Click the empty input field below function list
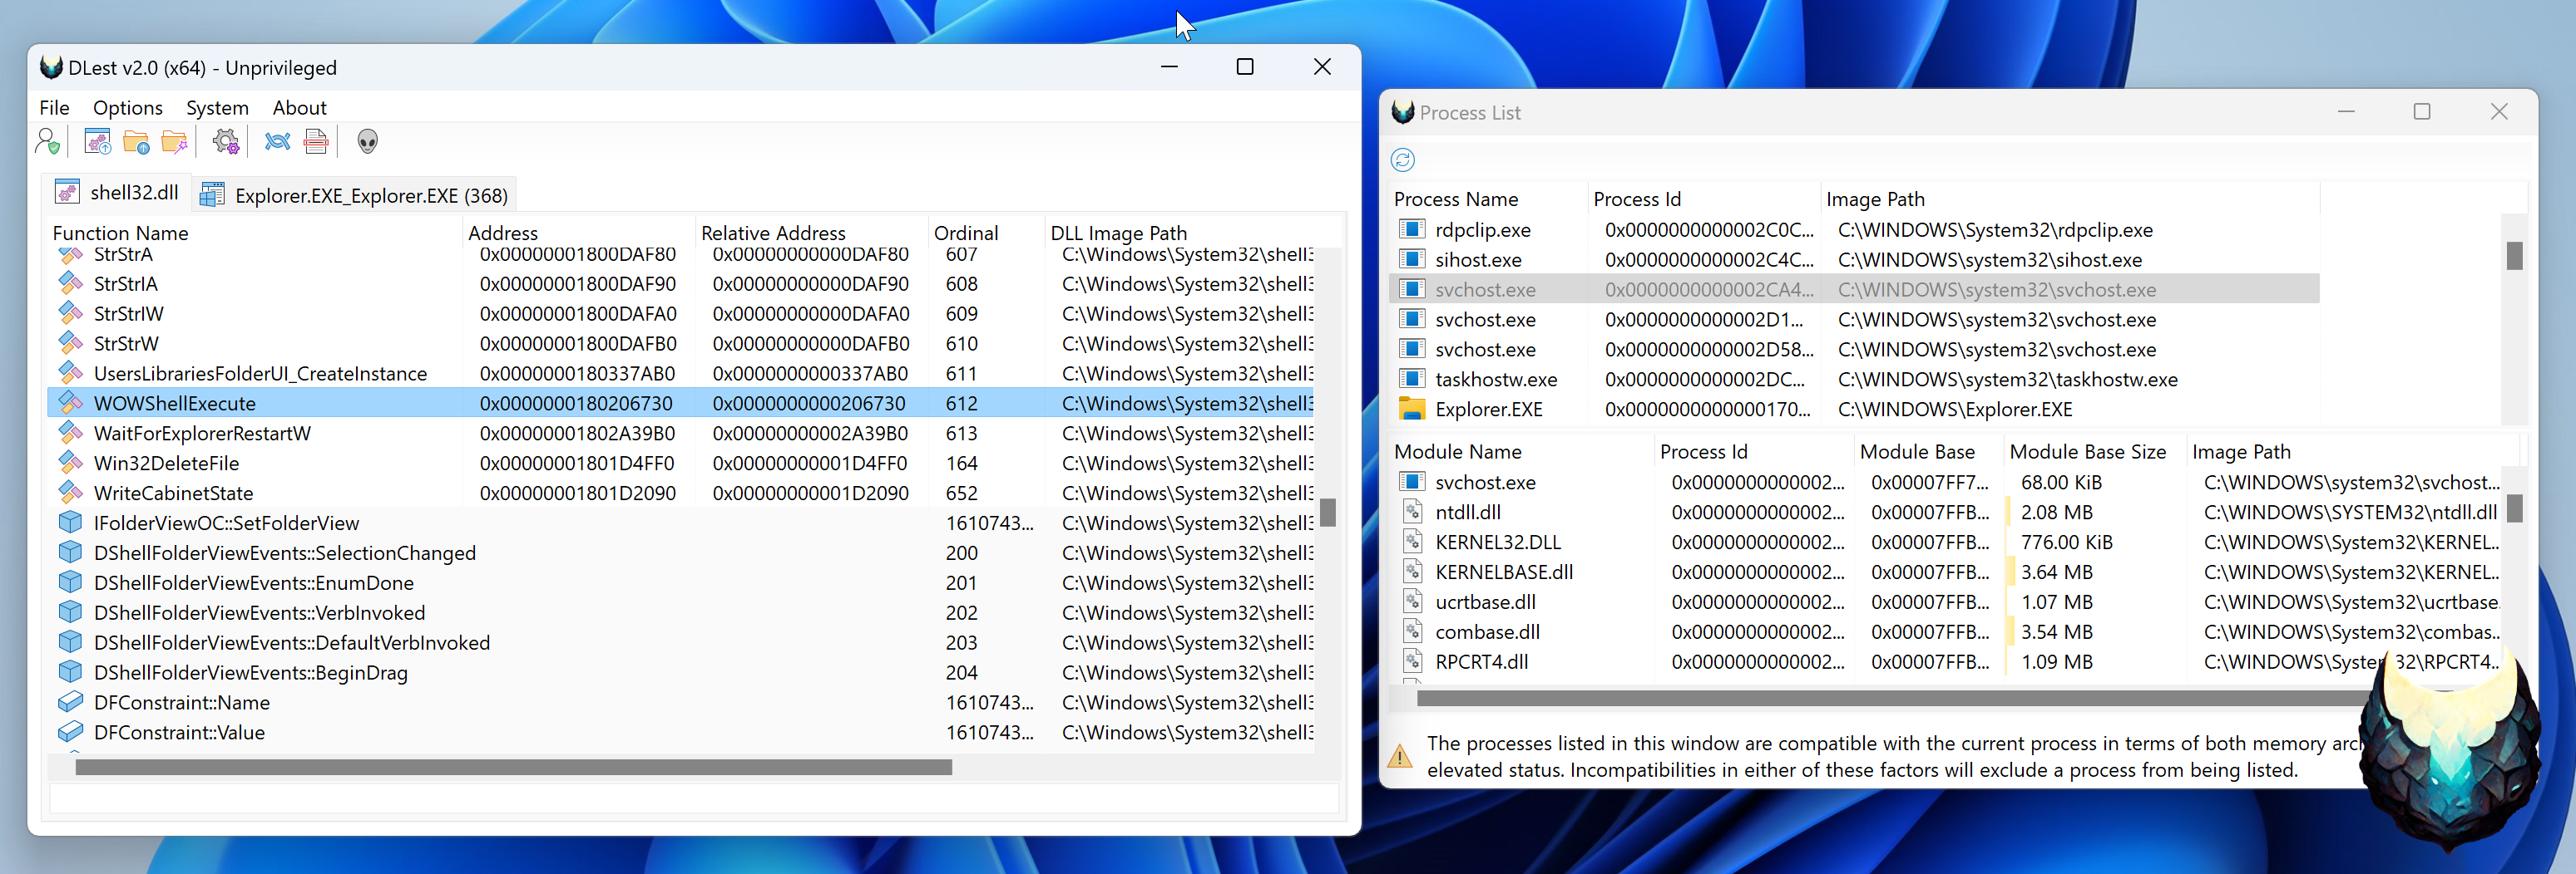Screen dimensions: 2576x874 (694, 798)
